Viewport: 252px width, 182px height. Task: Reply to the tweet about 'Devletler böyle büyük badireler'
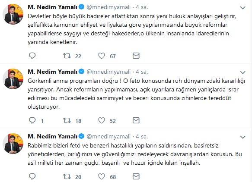[x=32, y=56]
